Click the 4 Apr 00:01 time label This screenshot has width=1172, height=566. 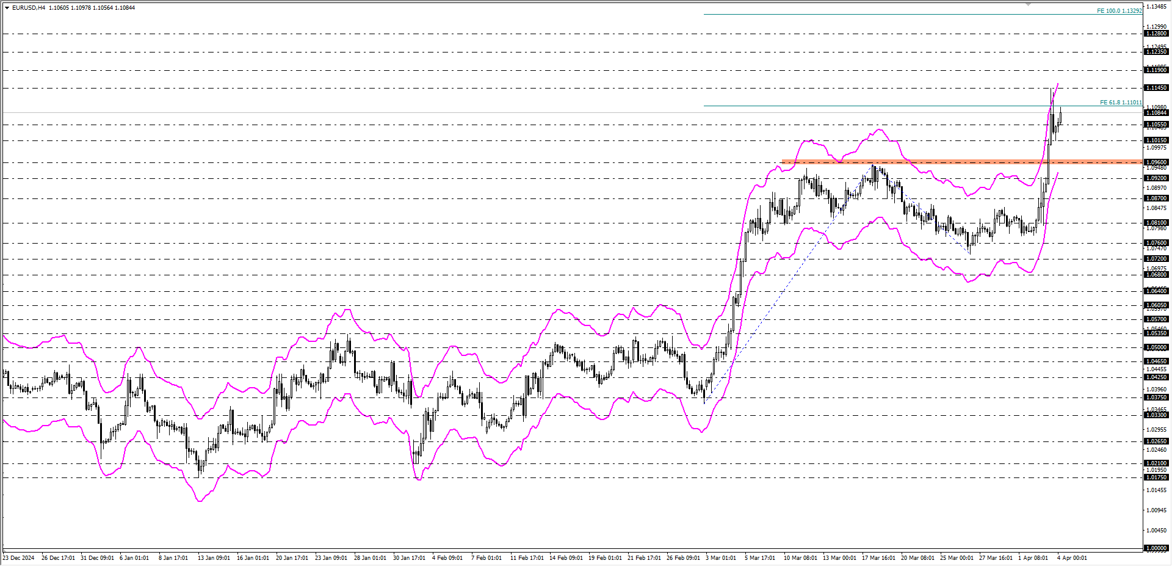(x=1073, y=558)
